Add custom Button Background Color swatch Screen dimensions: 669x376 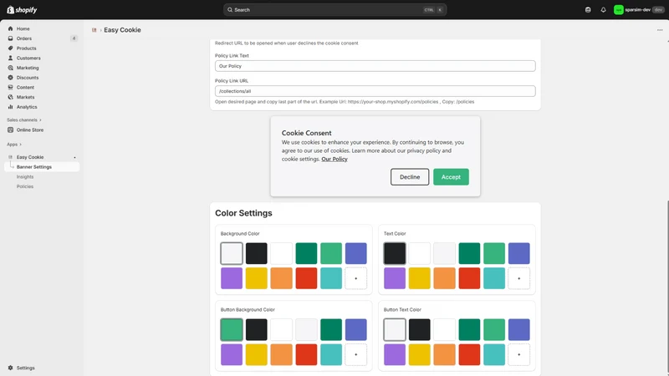point(356,354)
